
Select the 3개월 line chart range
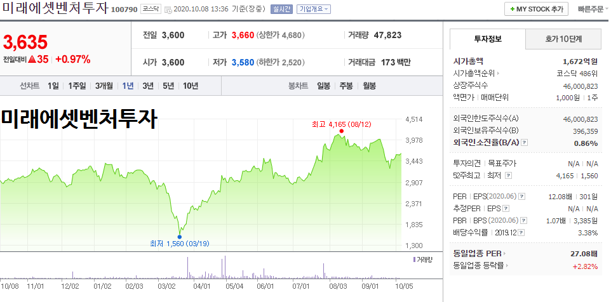[104, 86]
